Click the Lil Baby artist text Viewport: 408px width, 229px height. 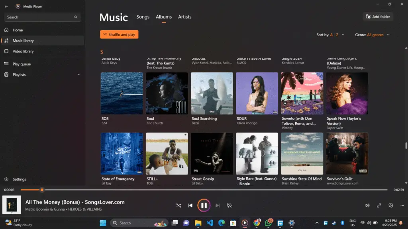click(197, 183)
